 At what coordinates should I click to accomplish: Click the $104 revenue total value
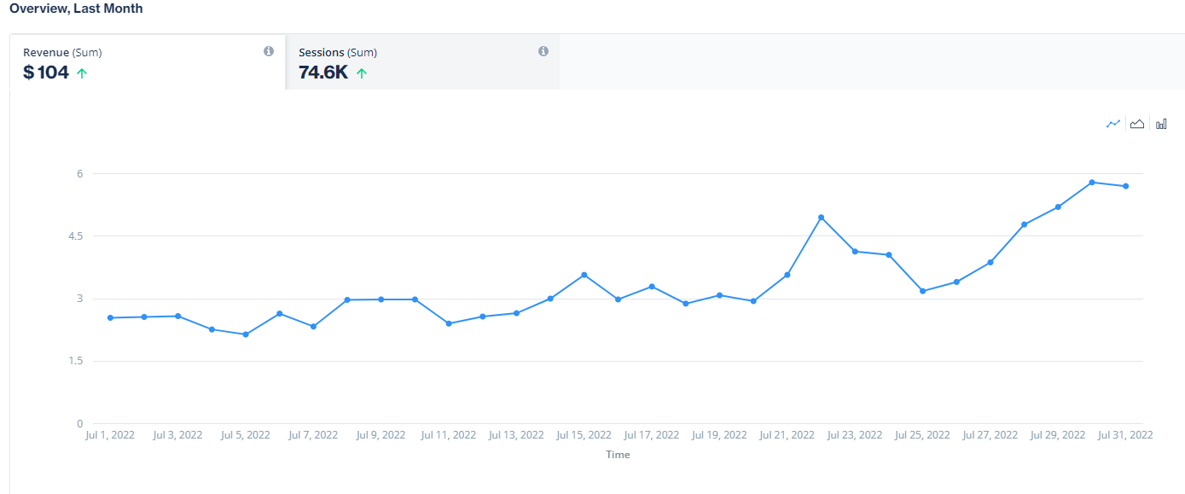(x=46, y=73)
